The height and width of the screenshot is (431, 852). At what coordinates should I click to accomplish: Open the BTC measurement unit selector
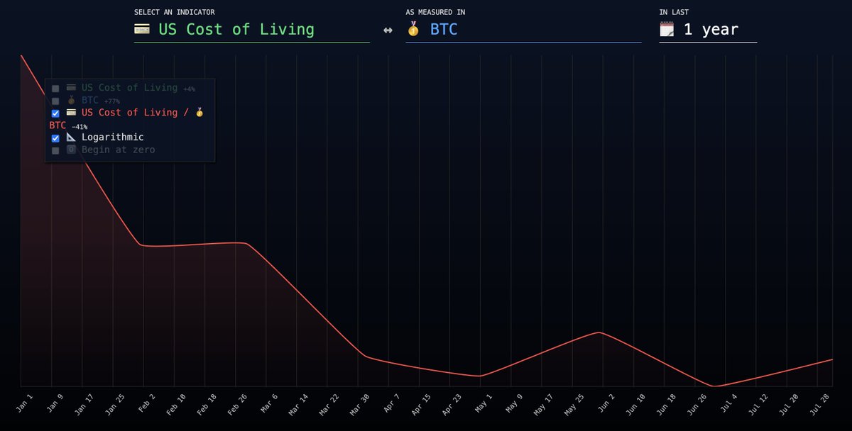523,30
